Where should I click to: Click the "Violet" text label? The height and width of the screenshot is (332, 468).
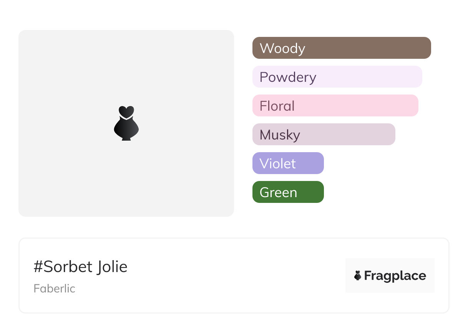coord(277,164)
